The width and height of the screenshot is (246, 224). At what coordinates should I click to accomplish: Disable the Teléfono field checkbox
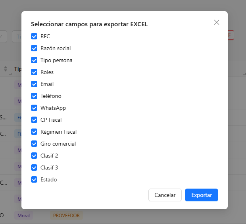point(34,96)
